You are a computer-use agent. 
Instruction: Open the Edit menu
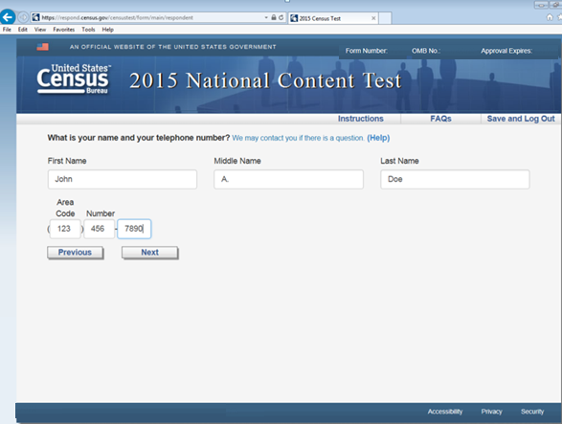[x=23, y=30]
